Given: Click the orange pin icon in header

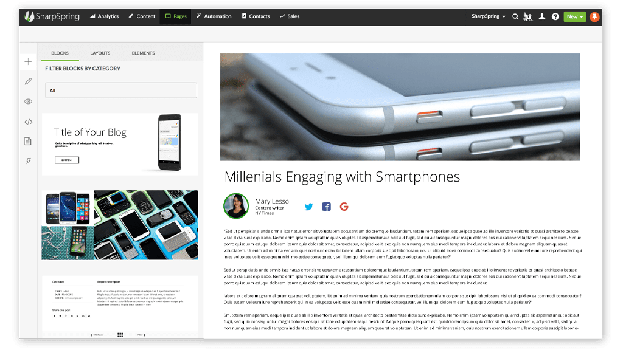Looking at the screenshot, I should click(594, 16).
